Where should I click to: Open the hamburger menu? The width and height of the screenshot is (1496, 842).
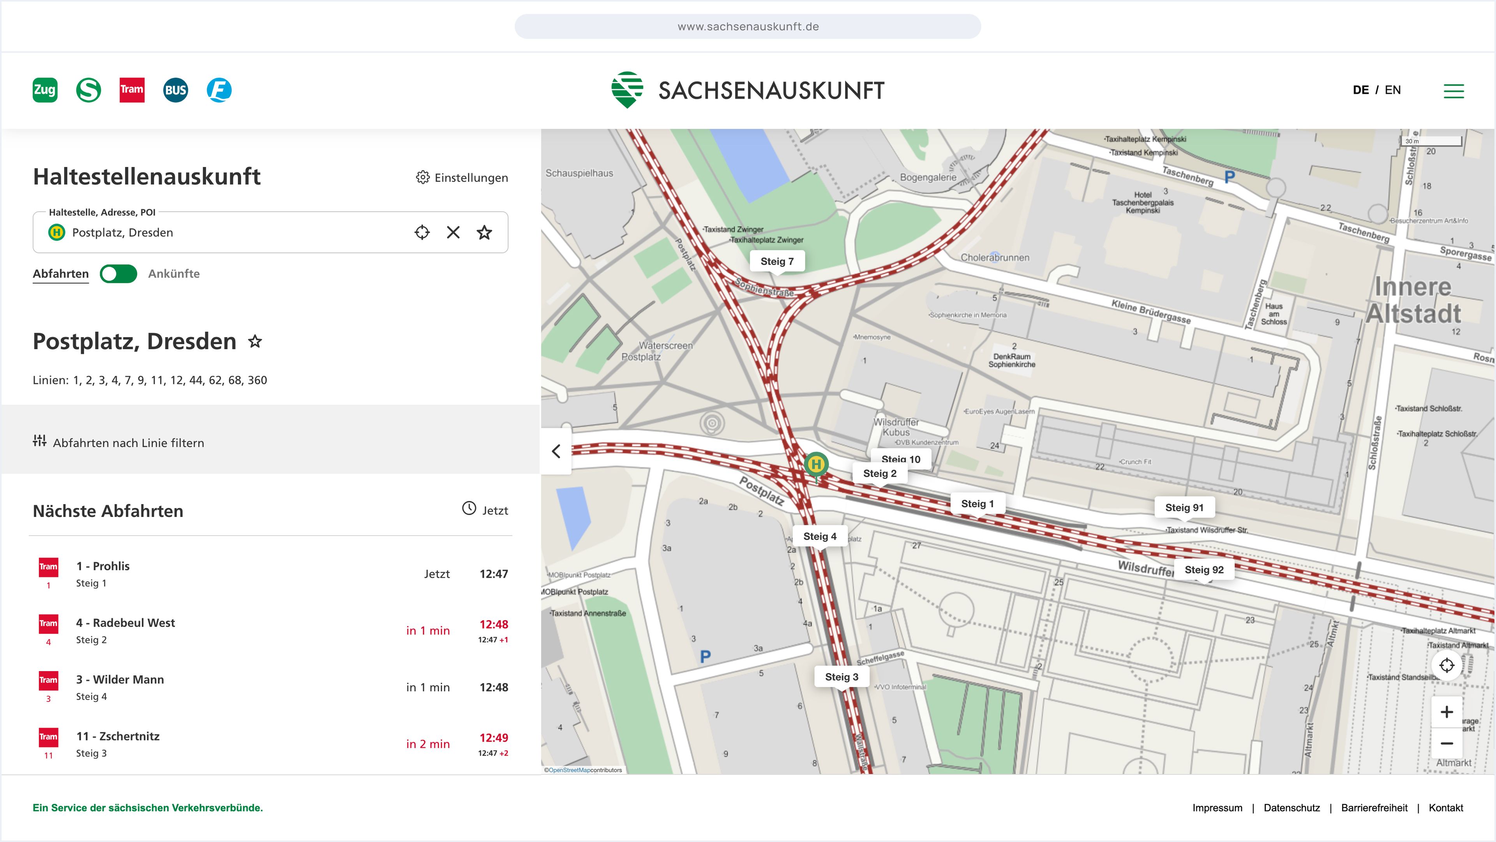1454,91
